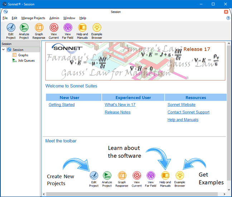Viewport: 232px width, 197px height.
Task: Click View Current in Meet the toolbar image
Action: click(x=137, y=179)
